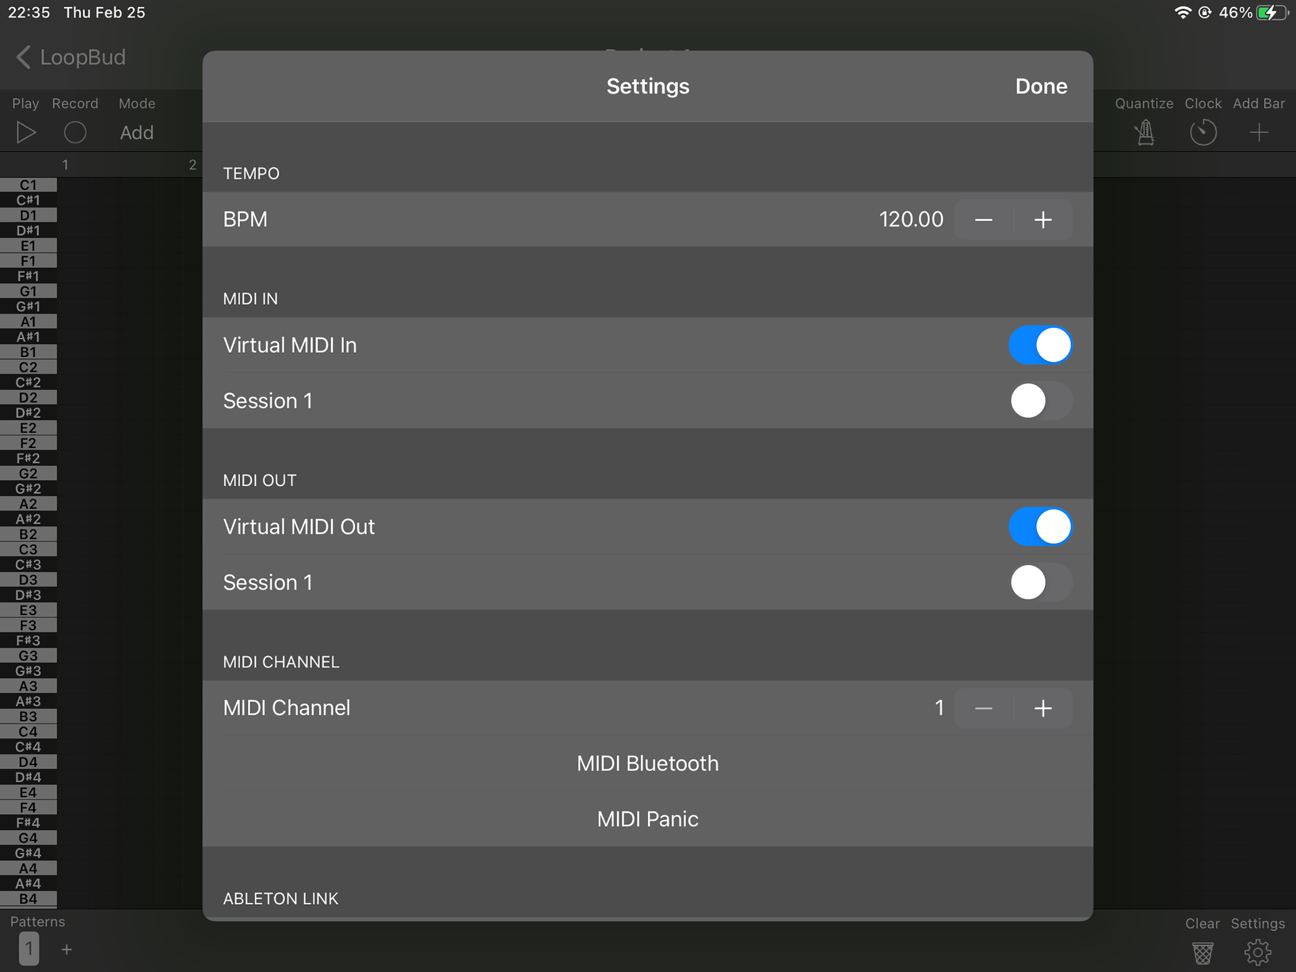Viewport: 1296px width, 972px height.
Task: Enable Session 1 under MIDI In
Action: (x=1040, y=401)
